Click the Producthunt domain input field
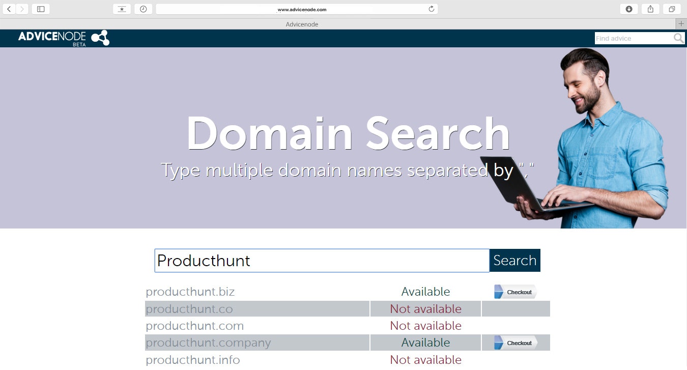687x370 pixels. click(322, 261)
